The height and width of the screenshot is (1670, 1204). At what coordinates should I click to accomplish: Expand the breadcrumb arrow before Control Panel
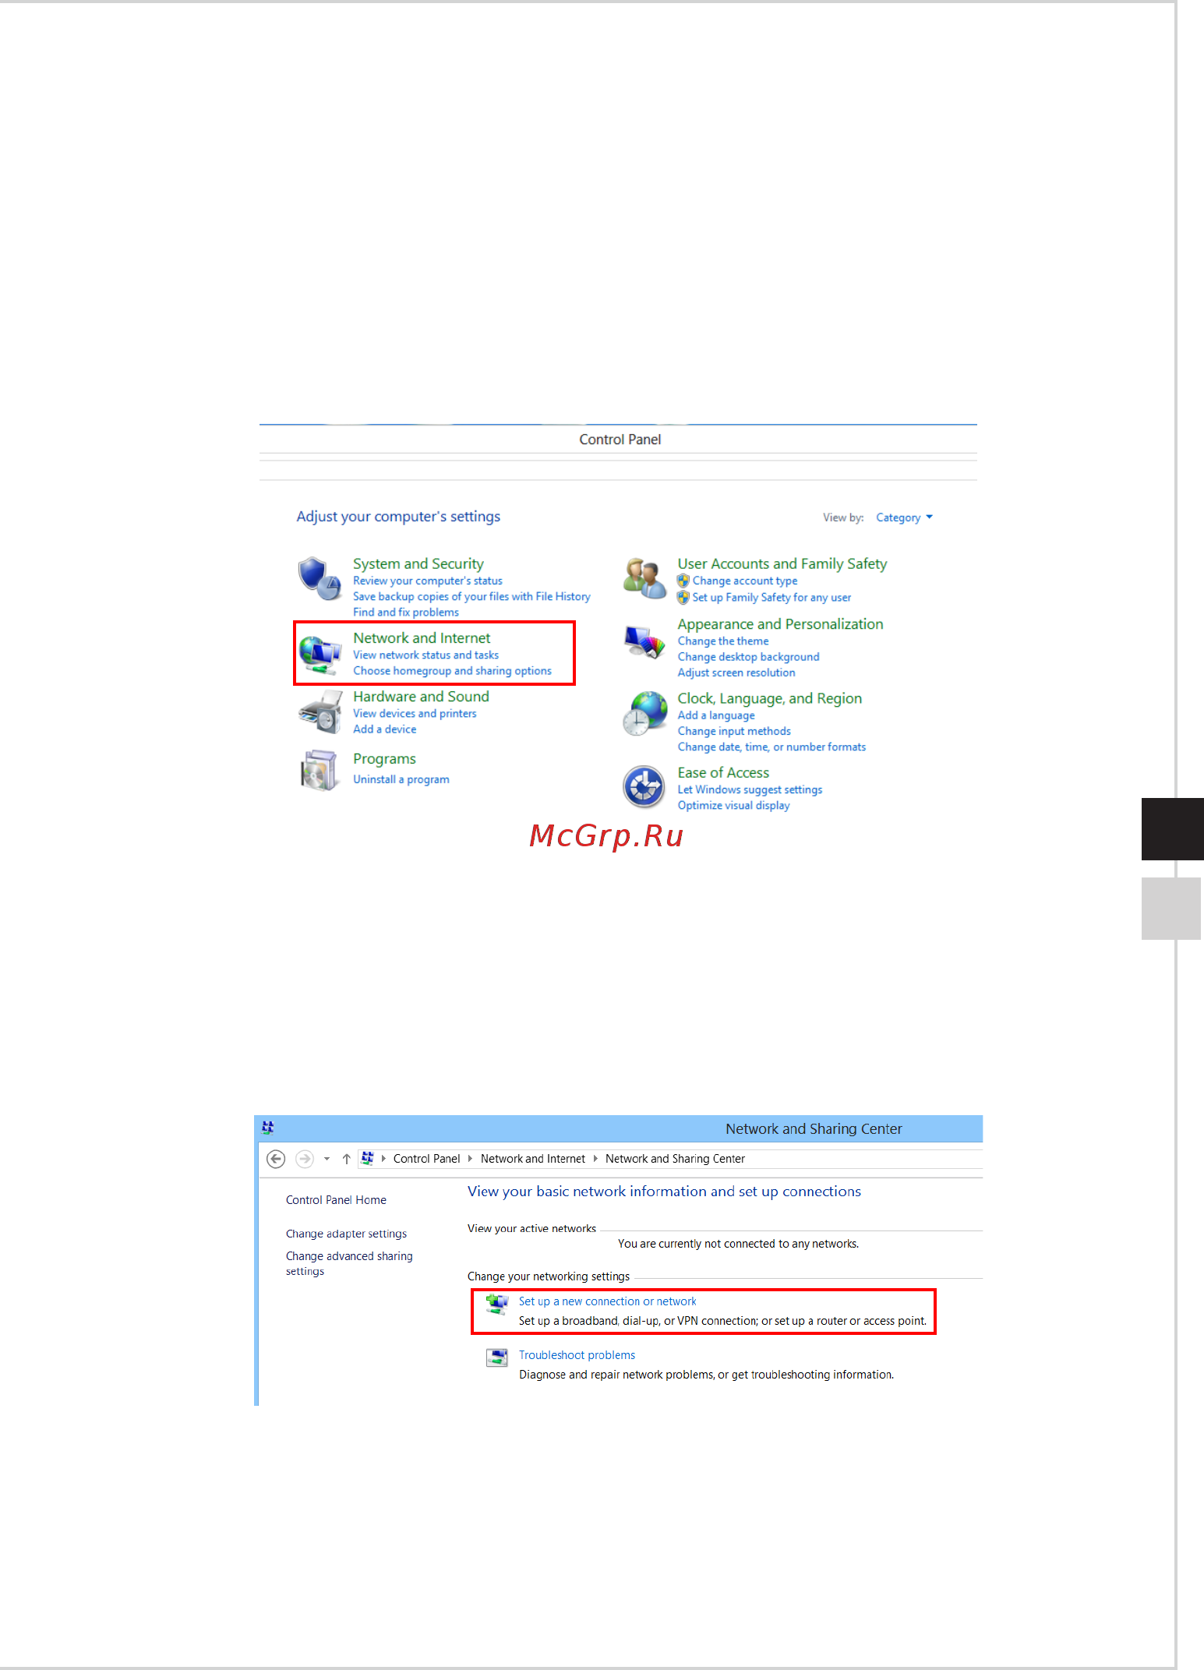tap(383, 1159)
